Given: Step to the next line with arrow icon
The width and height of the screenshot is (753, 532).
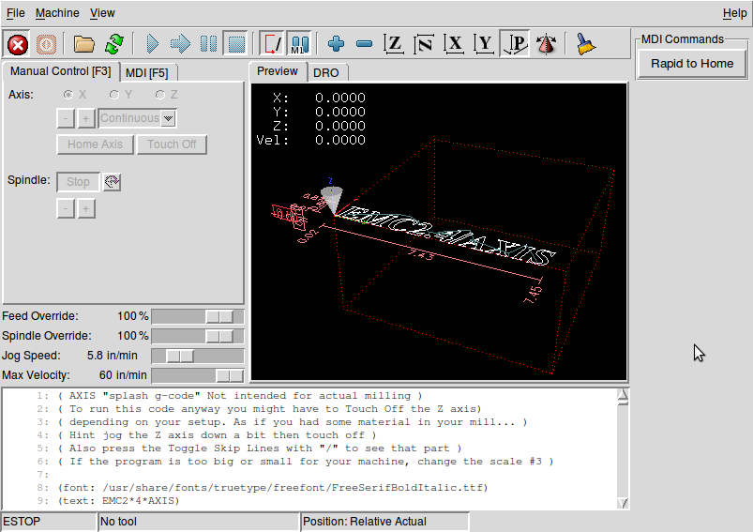Looking at the screenshot, I should (x=180, y=44).
